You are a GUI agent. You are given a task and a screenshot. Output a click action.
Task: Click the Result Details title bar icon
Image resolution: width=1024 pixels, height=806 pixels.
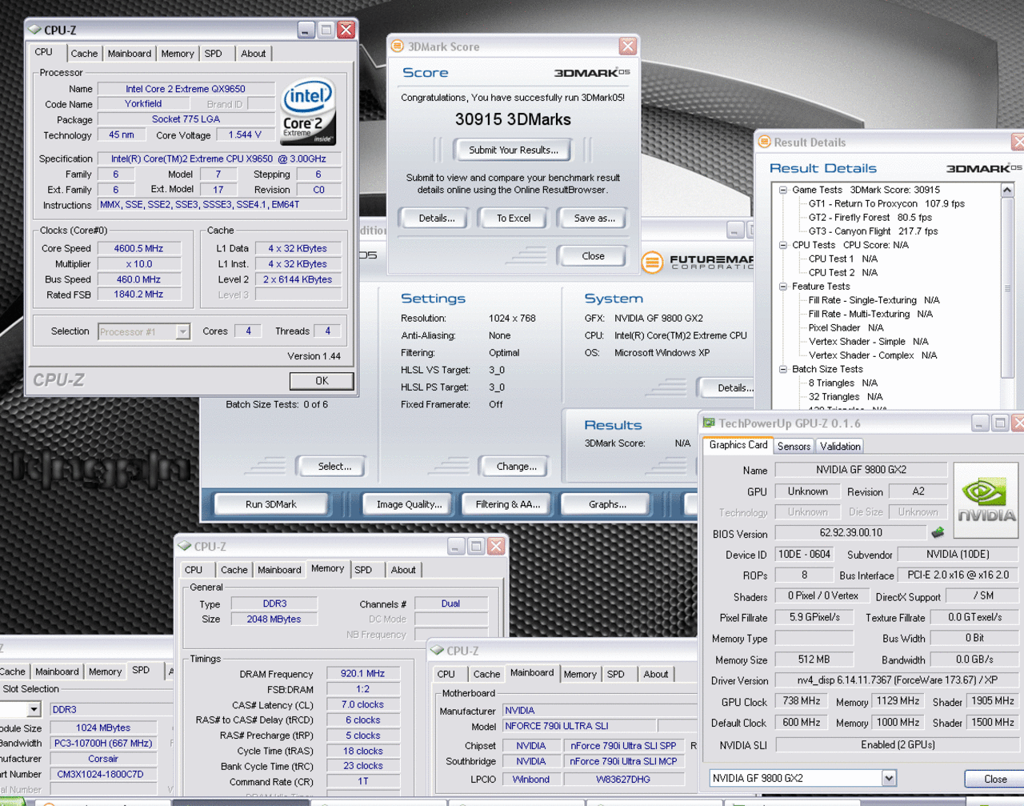(764, 142)
